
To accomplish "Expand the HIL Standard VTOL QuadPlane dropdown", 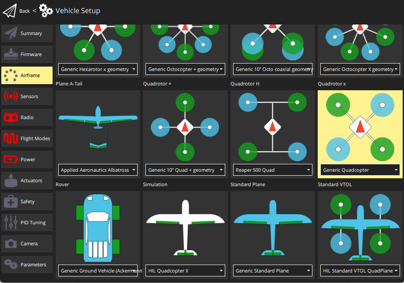I will click(x=360, y=270).
